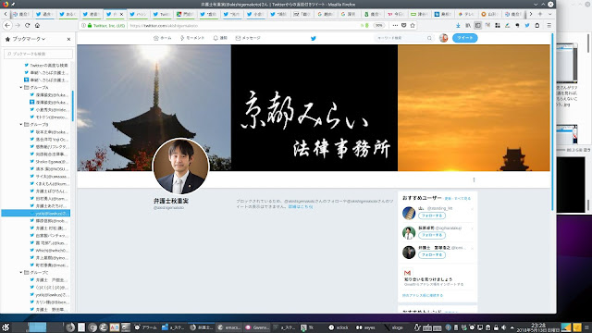This screenshot has width=592, height=333.
Task: Click the Twitter bird logo in header
Action: 314,38
